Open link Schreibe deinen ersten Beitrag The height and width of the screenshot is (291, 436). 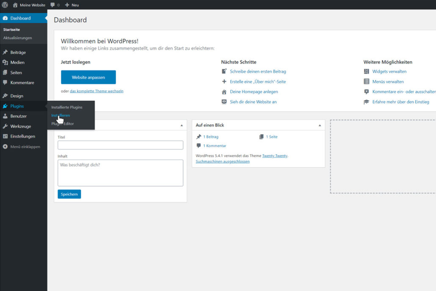coord(258,72)
